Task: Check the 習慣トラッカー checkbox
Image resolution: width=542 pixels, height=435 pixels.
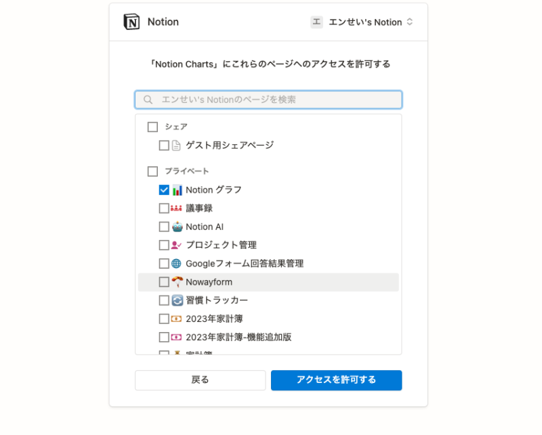Action: [164, 300]
